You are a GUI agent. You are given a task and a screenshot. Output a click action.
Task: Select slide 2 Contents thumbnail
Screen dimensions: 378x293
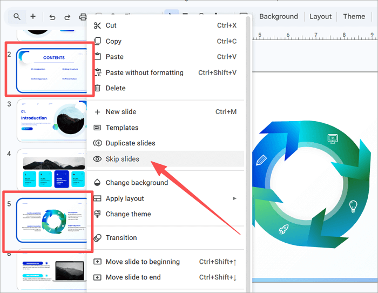tap(52, 70)
